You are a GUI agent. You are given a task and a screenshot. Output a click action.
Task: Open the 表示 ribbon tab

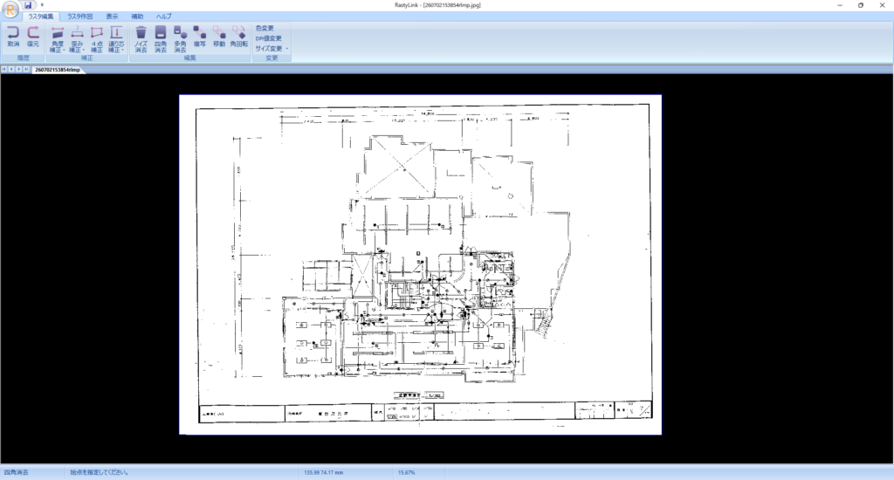point(112,17)
